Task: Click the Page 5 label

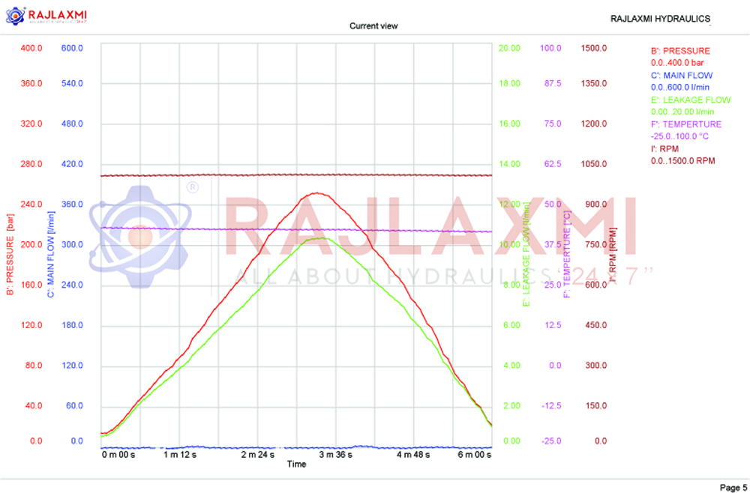Action: pyautogui.click(x=733, y=488)
